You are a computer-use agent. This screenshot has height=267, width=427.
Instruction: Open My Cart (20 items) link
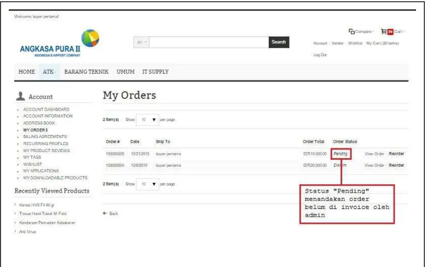(x=383, y=43)
